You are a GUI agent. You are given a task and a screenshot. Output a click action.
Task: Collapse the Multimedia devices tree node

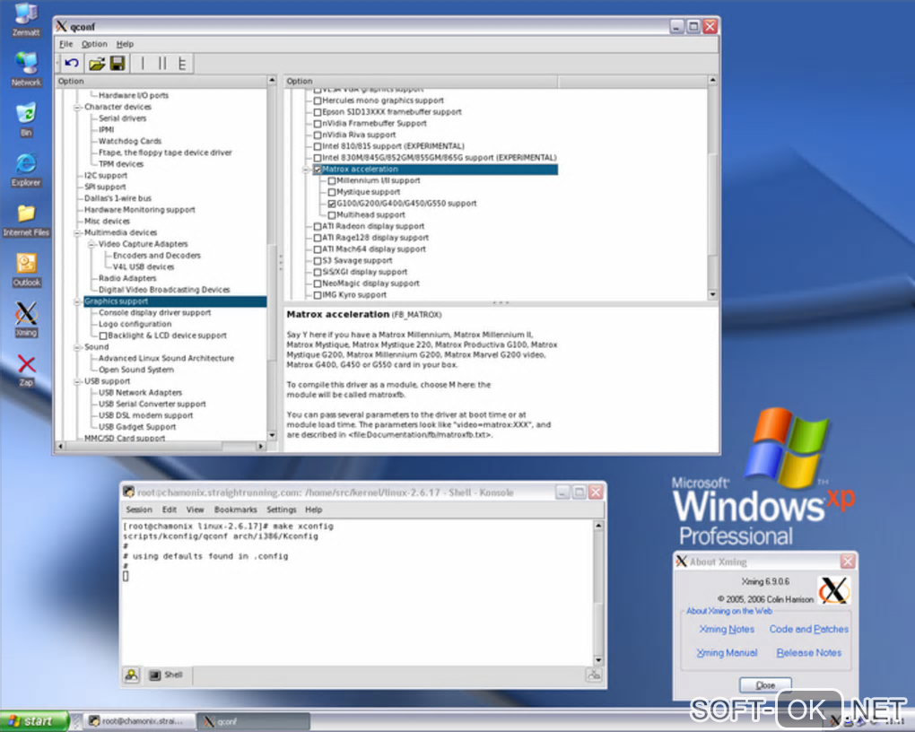(x=77, y=233)
